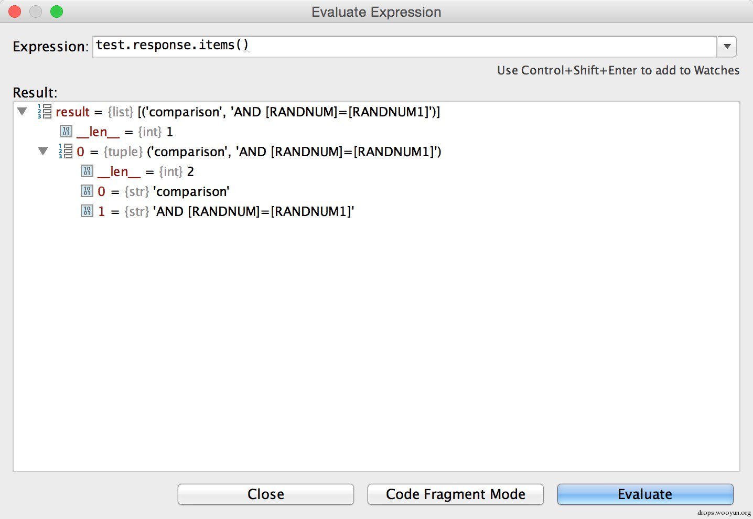This screenshot has width=753, height=519.
Task: Click the tuple icon beside index 0
Action: click(x=66, y=152)
